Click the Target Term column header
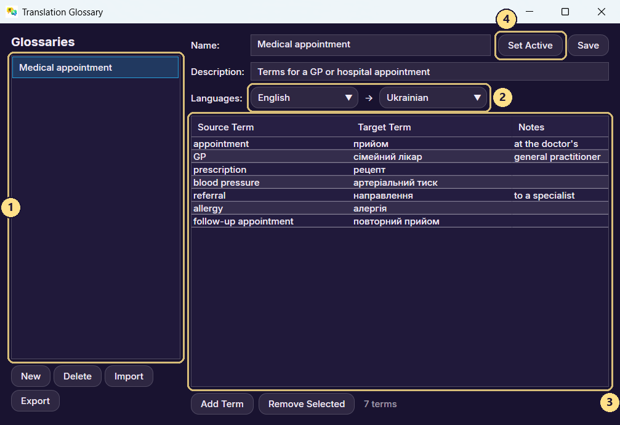The width and height of the screenshot is (620, 425). click(x=432, y=127)
